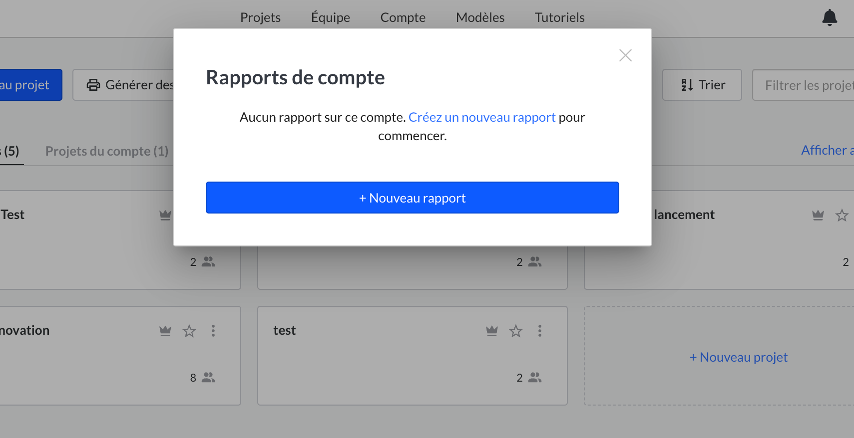The image size is (854, 438).
Task: Click the members icon on novation card
Action: (208, 378)
